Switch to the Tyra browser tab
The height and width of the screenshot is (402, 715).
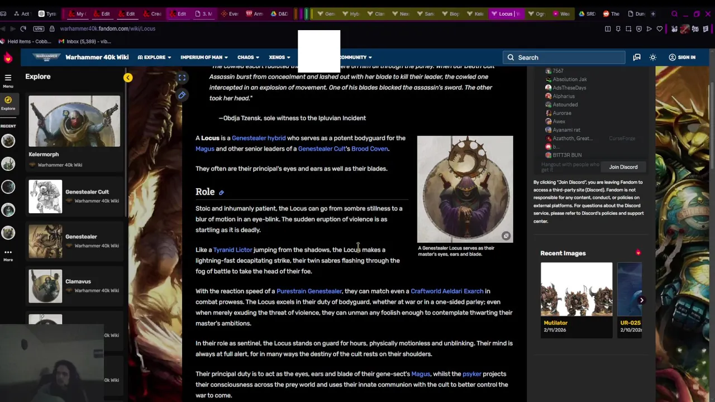tap(47, 14)
